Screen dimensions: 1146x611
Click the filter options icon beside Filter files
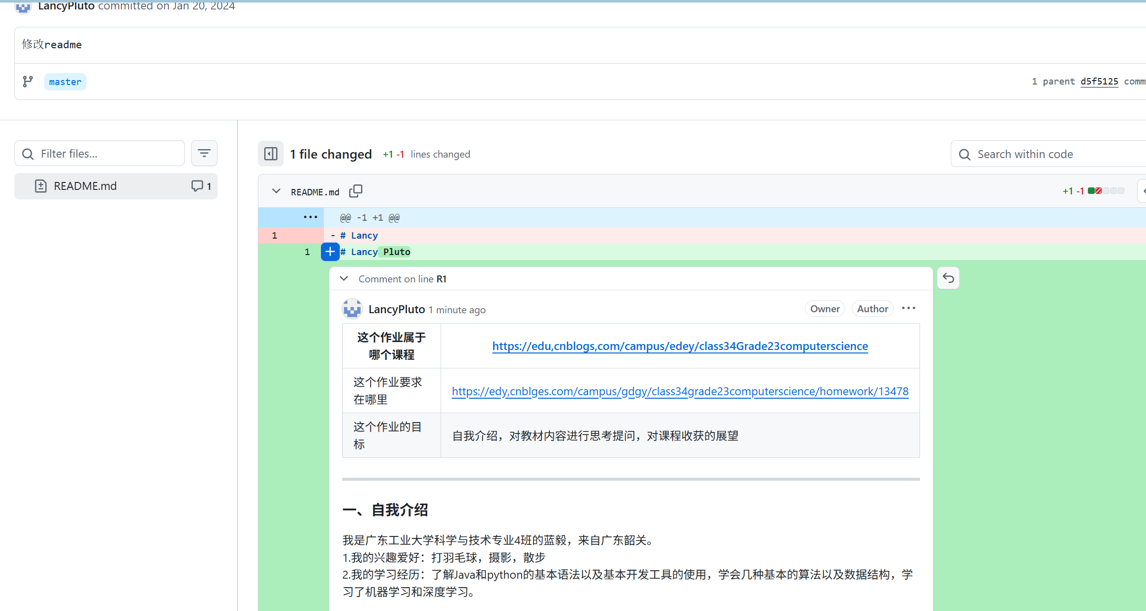pos(204,153)
